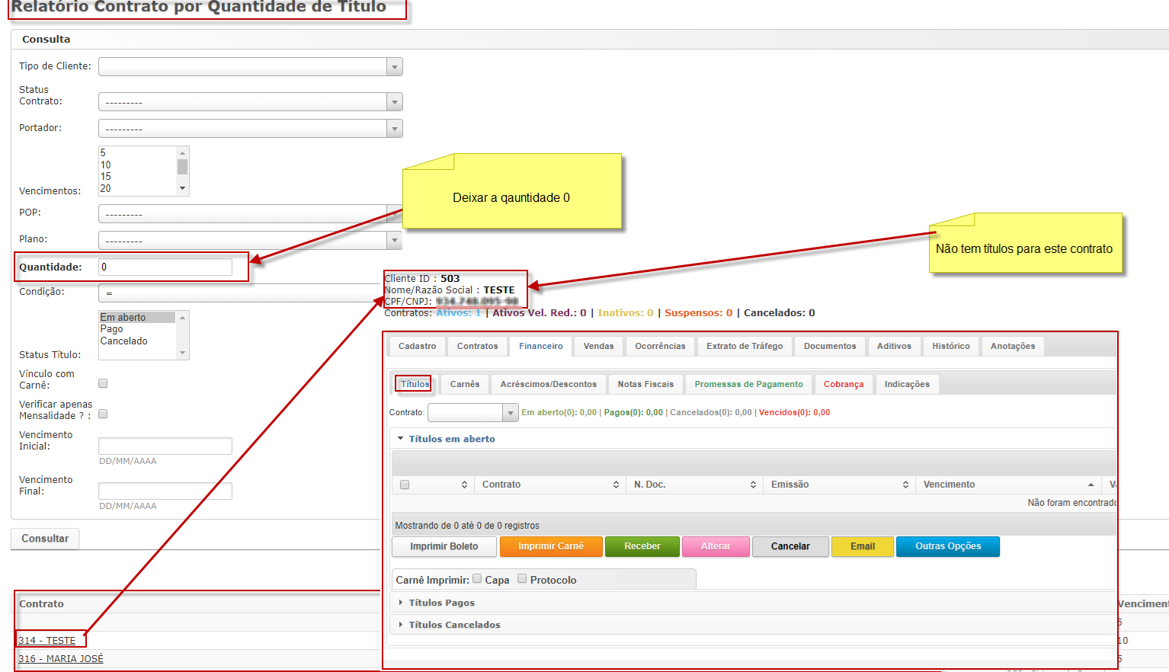Collapse the Títulos em aberto section
The width and height of the screenshot is (1169, 672).
tap(451, 439)
